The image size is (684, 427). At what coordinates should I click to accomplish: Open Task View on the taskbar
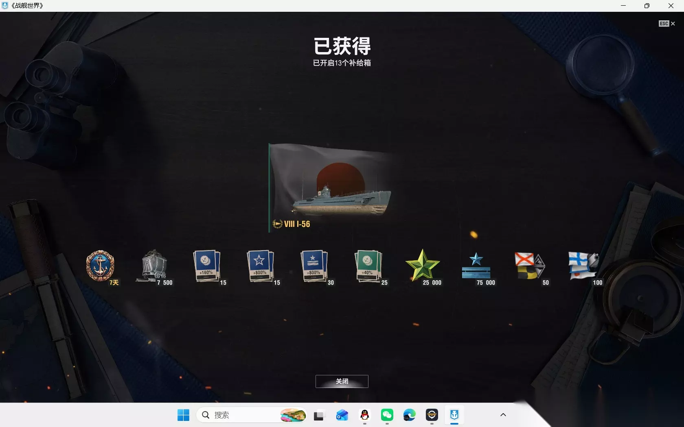(319, 415)
